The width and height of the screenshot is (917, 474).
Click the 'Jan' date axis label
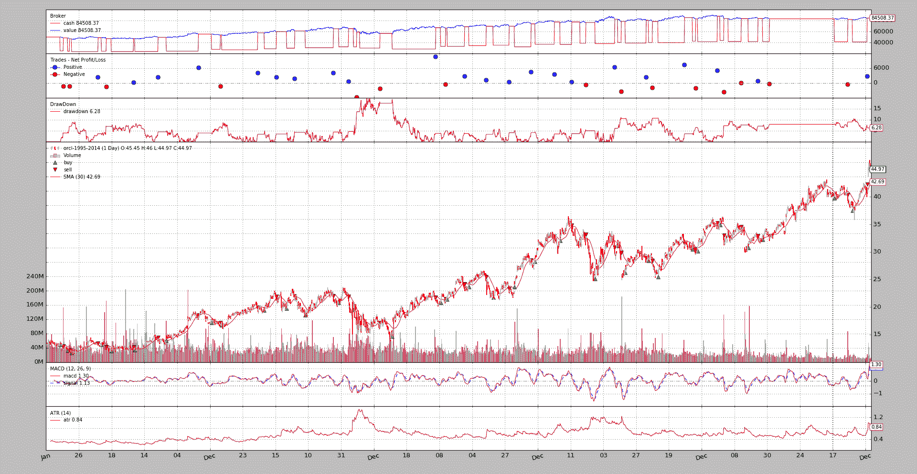(45, 457)
